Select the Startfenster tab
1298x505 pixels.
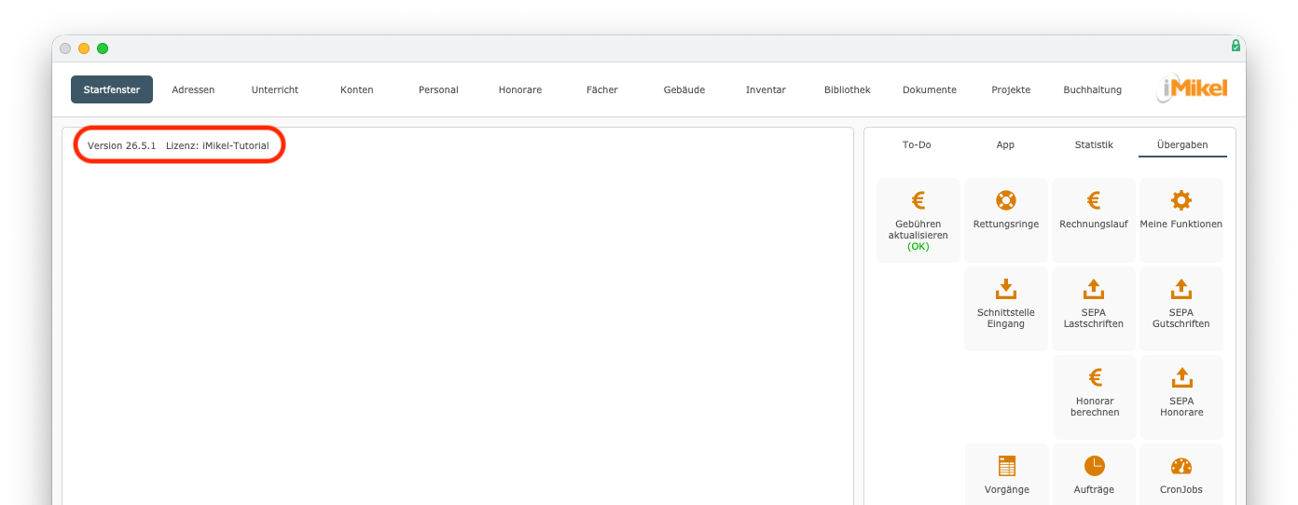(112, 89)
